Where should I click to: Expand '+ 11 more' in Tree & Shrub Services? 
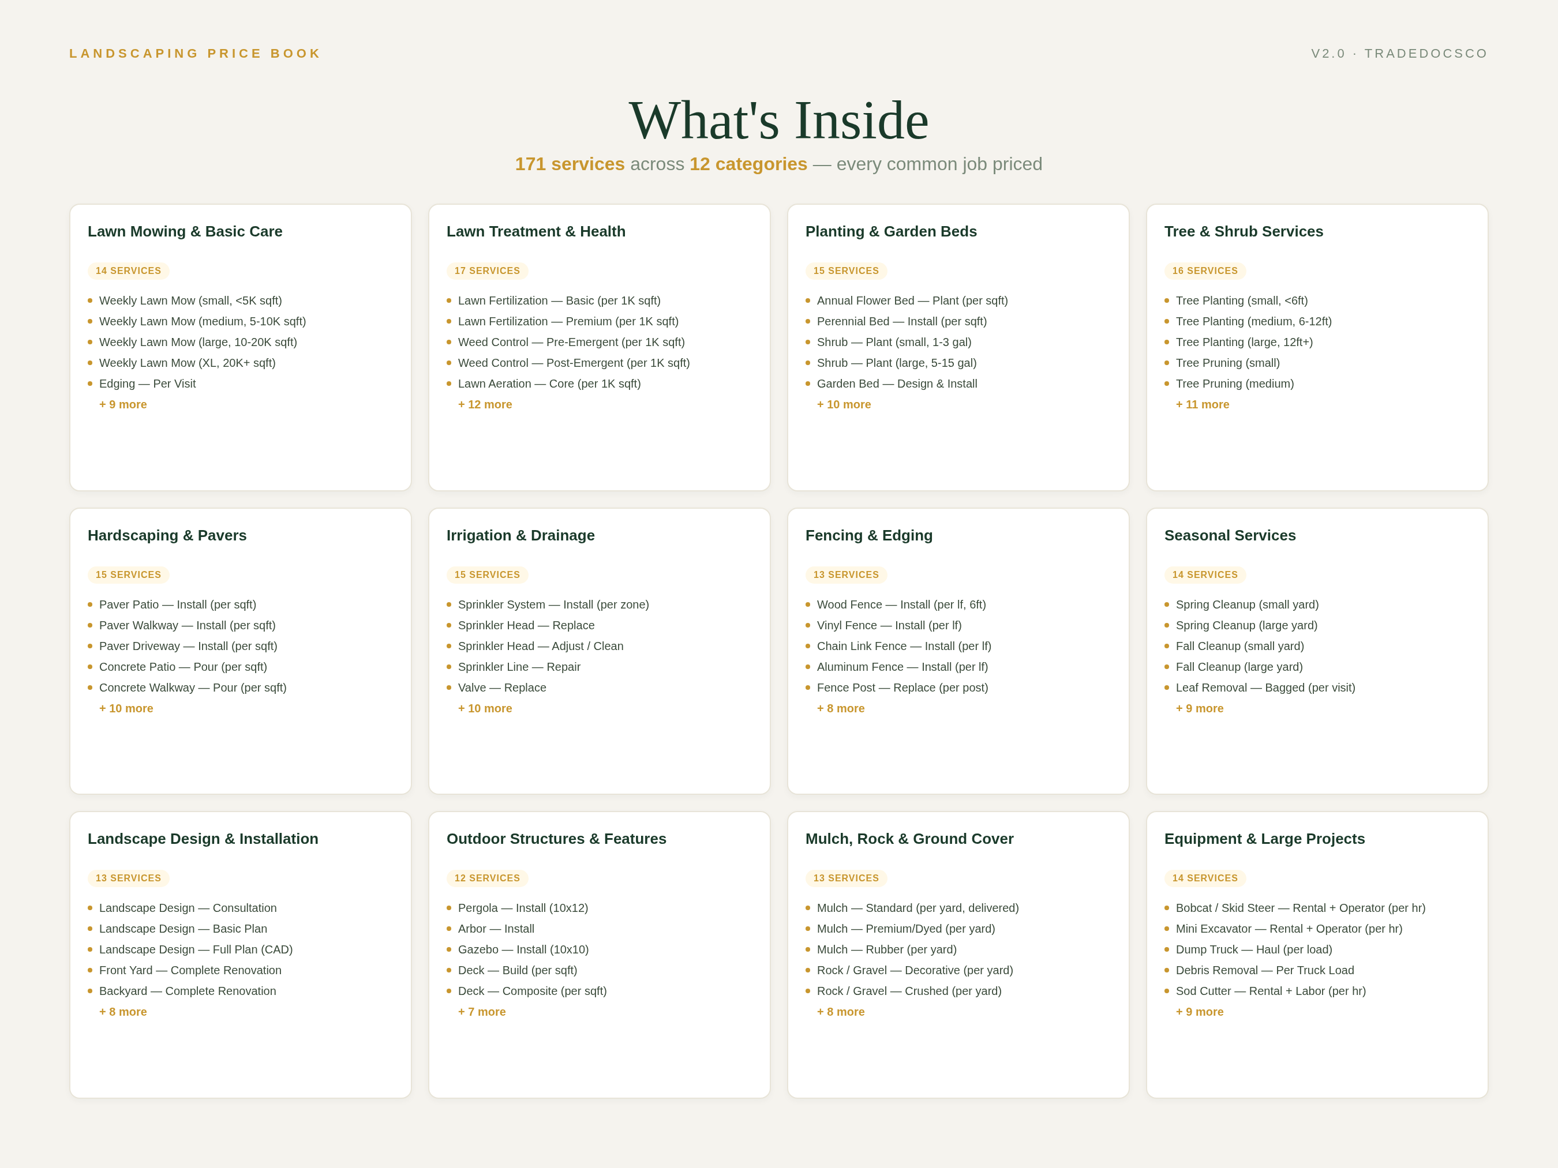pyautogui.click(x=1203, y=404)
